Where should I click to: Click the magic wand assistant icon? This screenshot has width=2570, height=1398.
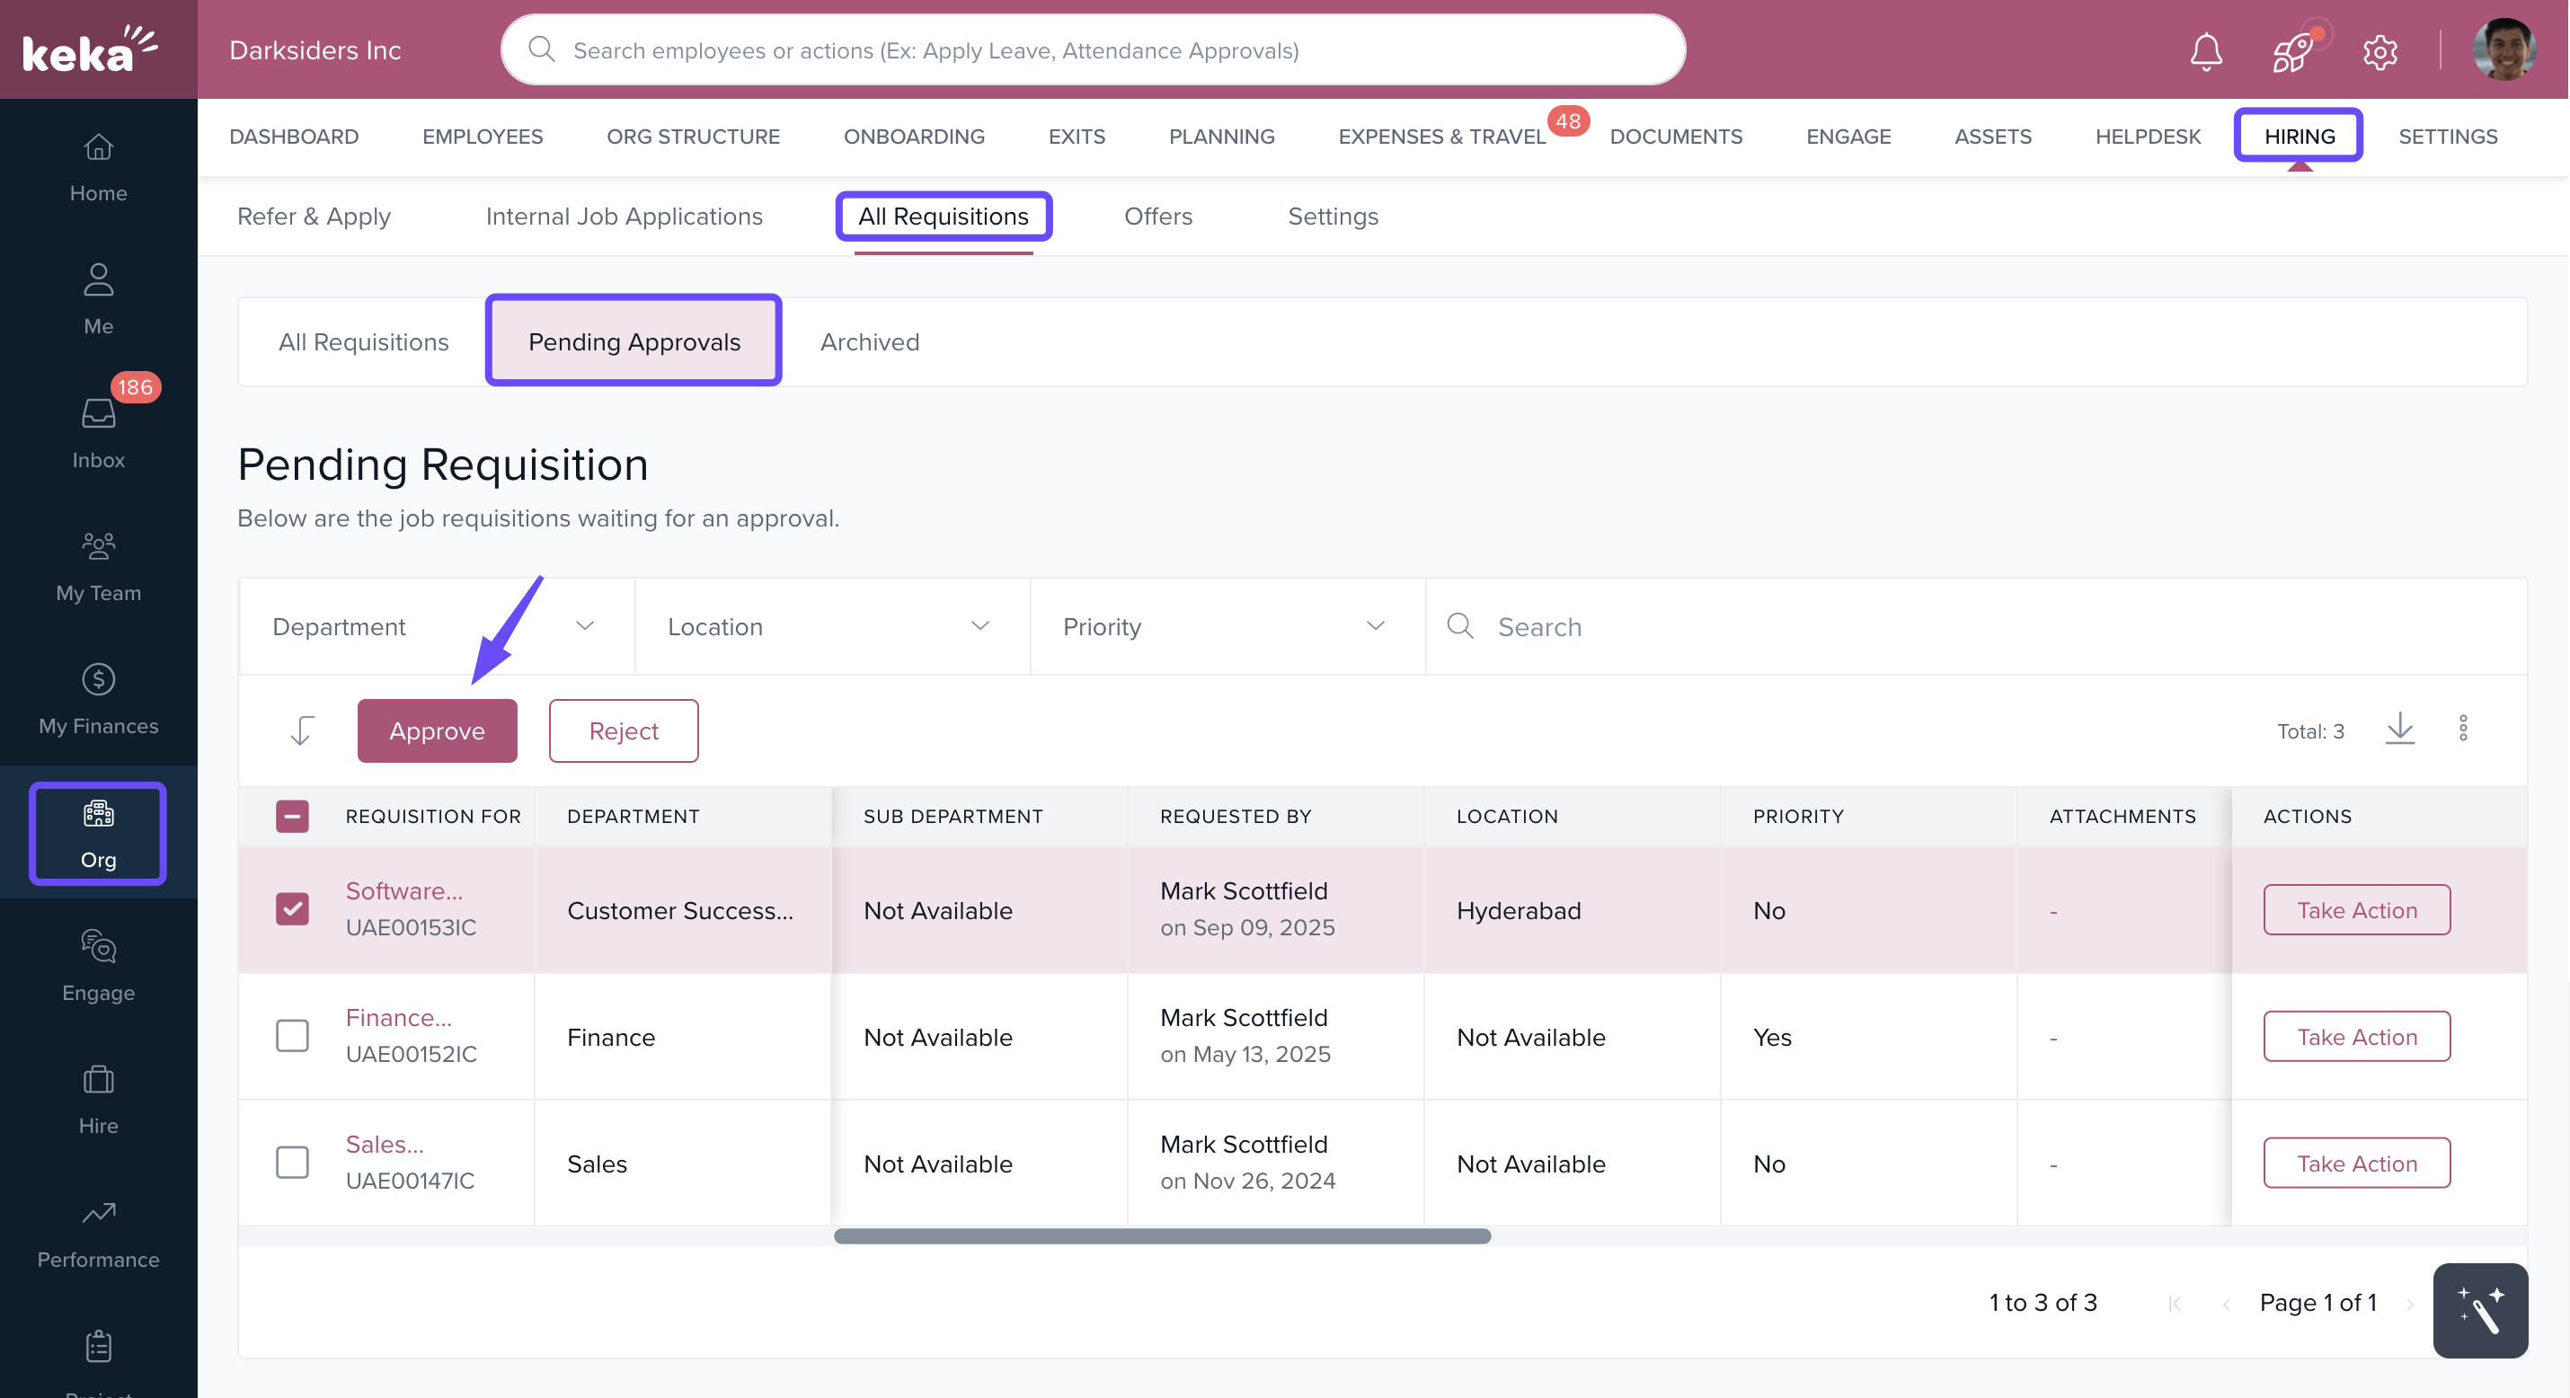[2479, 1310]
